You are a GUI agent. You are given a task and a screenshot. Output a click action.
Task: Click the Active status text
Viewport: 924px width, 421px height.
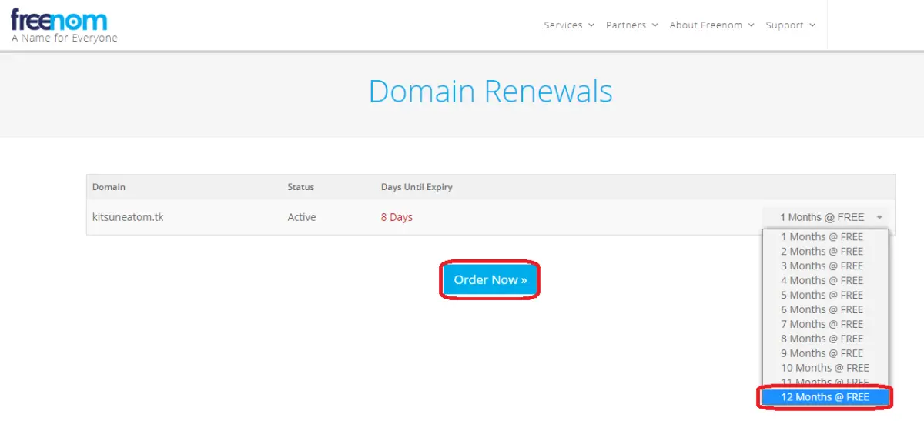302,217
